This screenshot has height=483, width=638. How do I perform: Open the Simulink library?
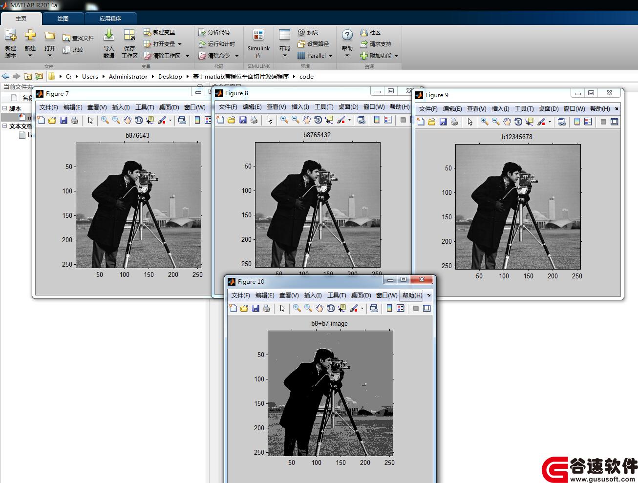click(x=258, y=43)
